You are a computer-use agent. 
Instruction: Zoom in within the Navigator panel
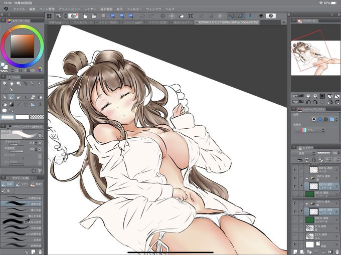(x=315, y=96)
